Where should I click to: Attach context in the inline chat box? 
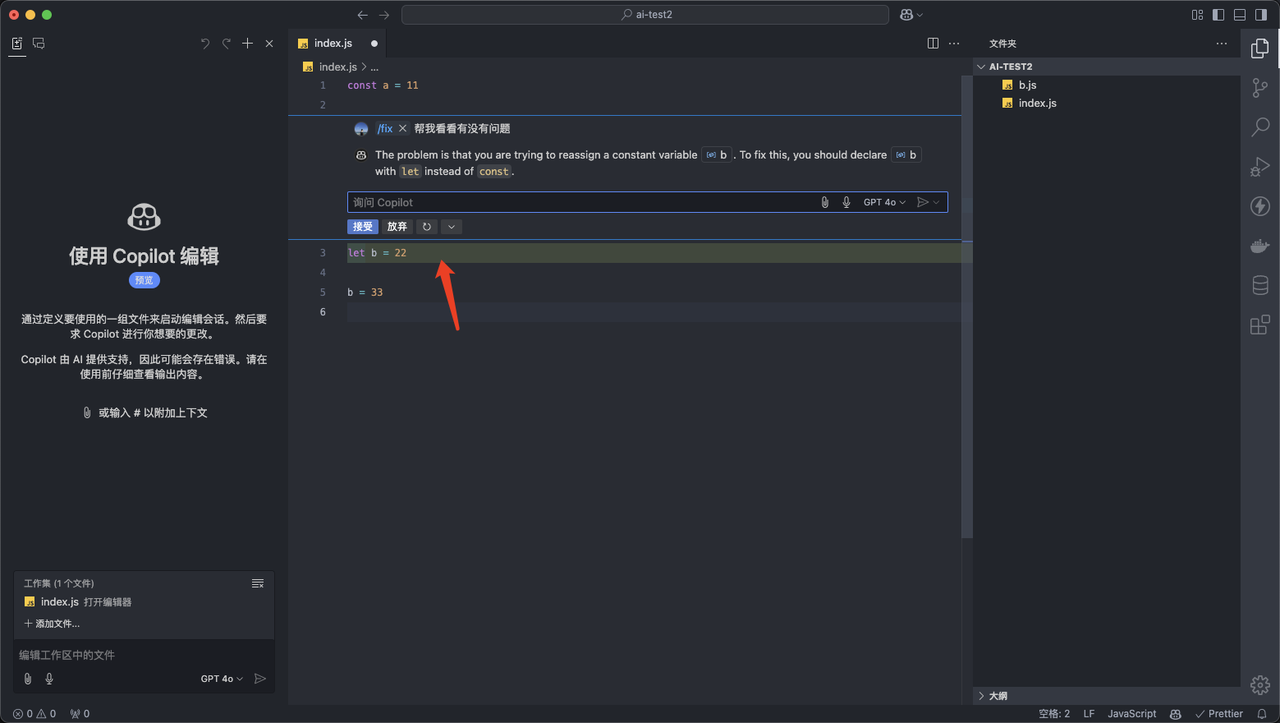pyautogui.click(x=825, y=202)
